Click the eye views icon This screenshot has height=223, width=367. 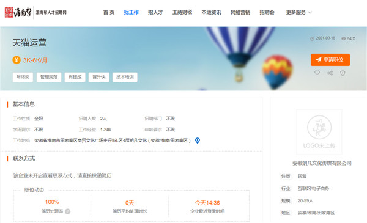tap(343, 38)
